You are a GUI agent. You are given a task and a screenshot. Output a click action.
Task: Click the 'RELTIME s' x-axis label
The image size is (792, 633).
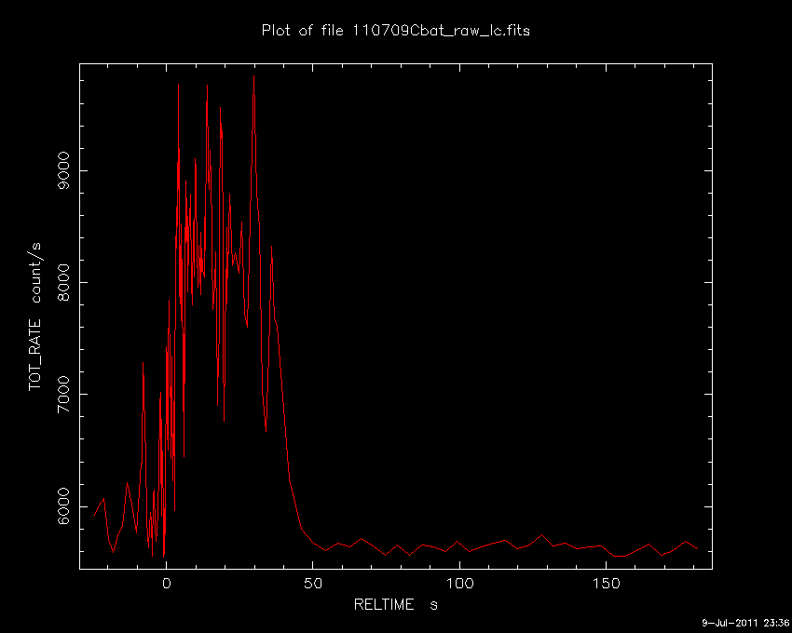coord(395,604)
